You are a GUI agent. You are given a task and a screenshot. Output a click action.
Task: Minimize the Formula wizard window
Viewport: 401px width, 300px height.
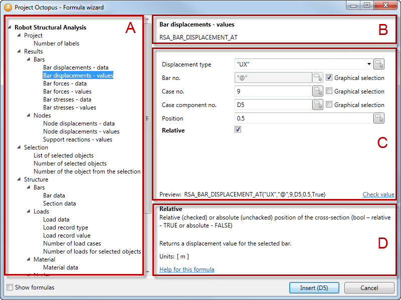[x=353, y=5]
